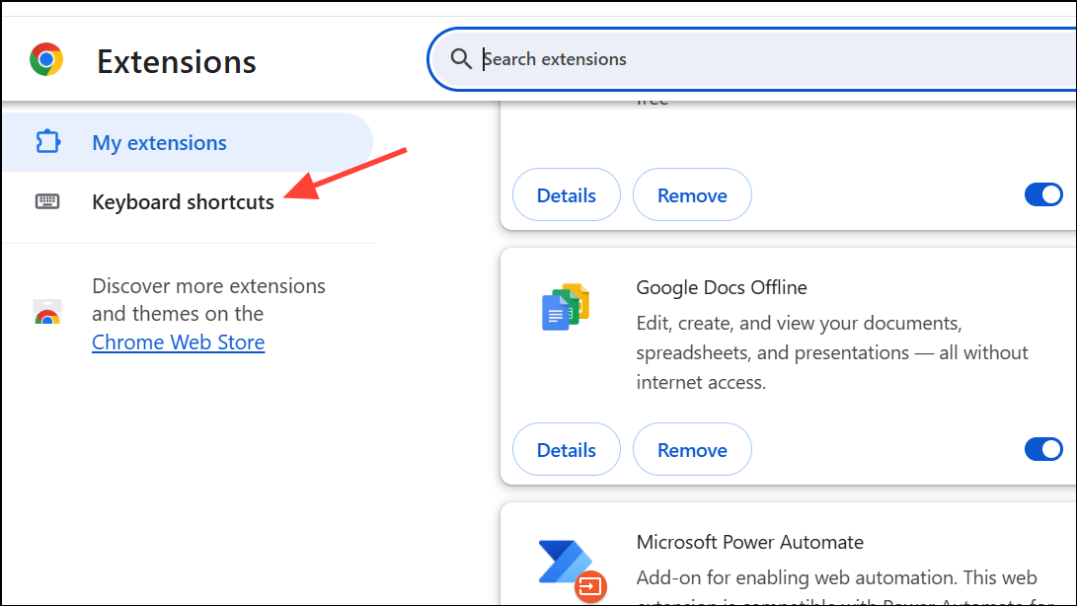Turn off the topmost extension's enable switch
Screen dimensions: 1077x606
pyautogui.click(x=1042, y=194)
